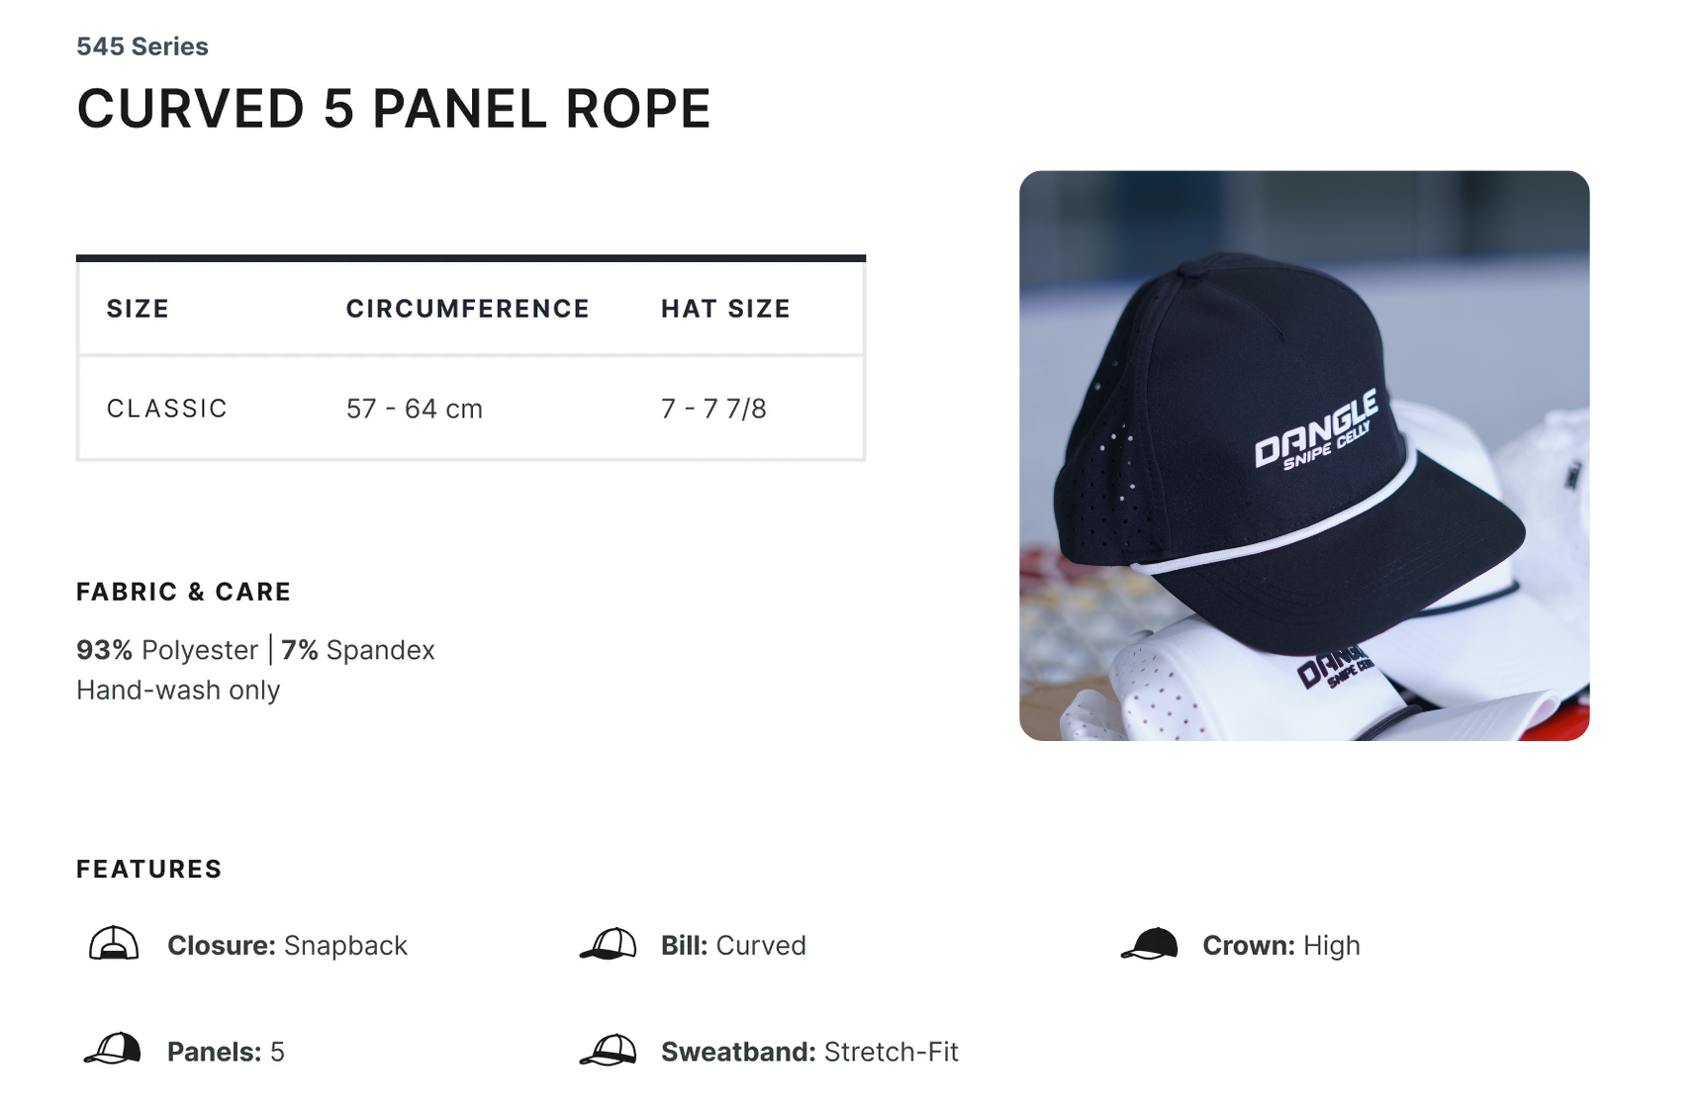
Task: Click the 93% Polyester text
Action: coord(167,650)
